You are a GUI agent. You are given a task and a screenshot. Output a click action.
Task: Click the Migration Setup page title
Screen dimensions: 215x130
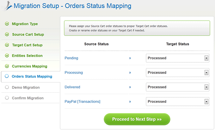[x=72, y=6]
